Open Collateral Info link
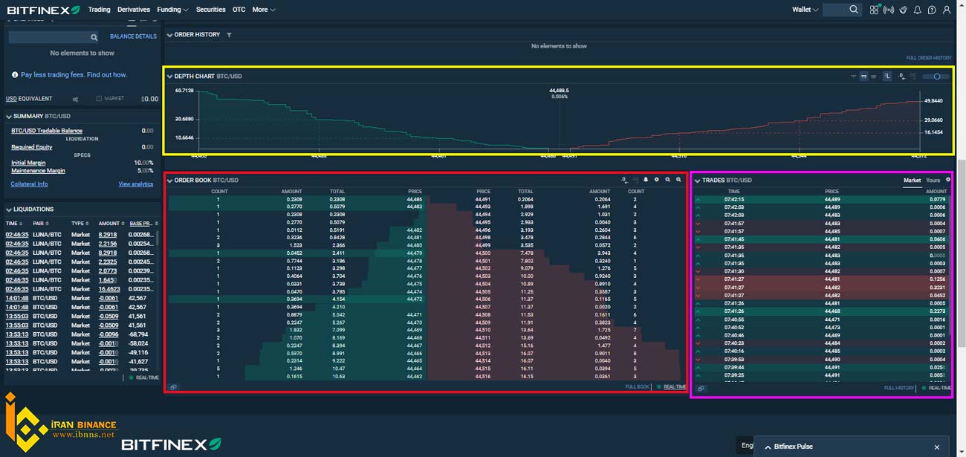Viewport: 966px width, 457px height. 29,184
